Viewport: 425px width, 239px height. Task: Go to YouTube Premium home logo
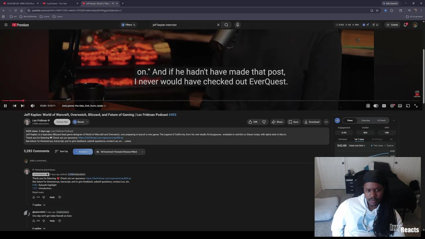(x=20, y=25)
